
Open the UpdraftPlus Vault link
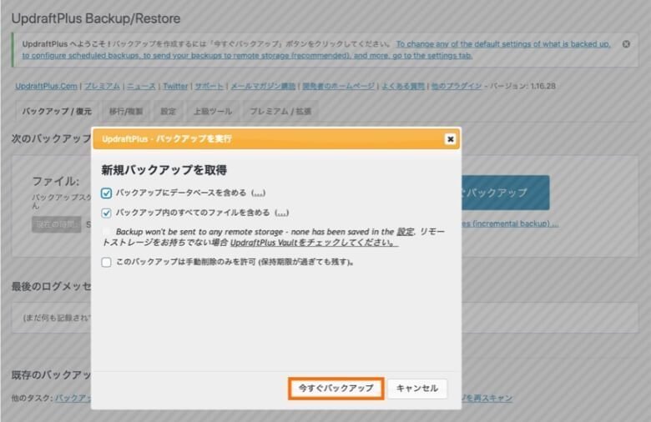pos(314,243)
